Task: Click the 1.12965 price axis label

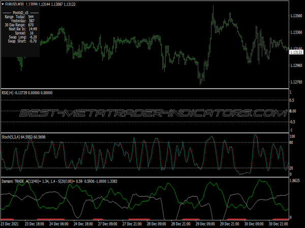Action: tap(296, 65)
